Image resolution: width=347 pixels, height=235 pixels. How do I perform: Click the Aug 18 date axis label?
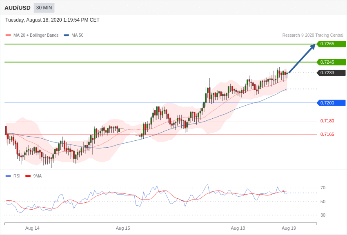pyautogui.click(x=238, y=228)
